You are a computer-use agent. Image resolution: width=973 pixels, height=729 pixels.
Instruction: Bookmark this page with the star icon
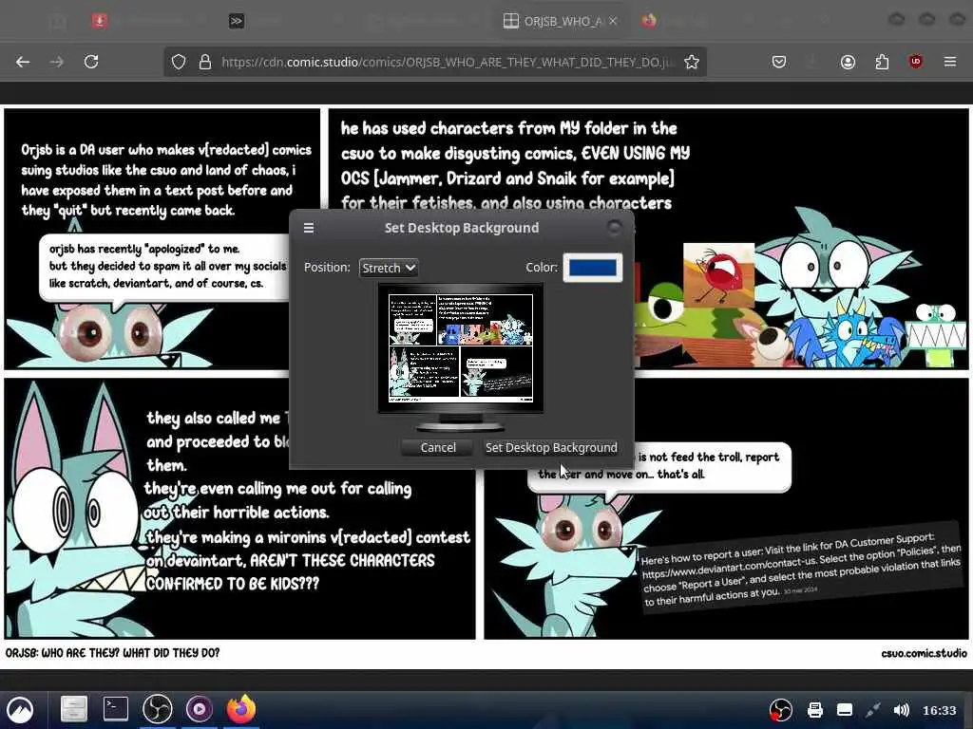[692, 62]
